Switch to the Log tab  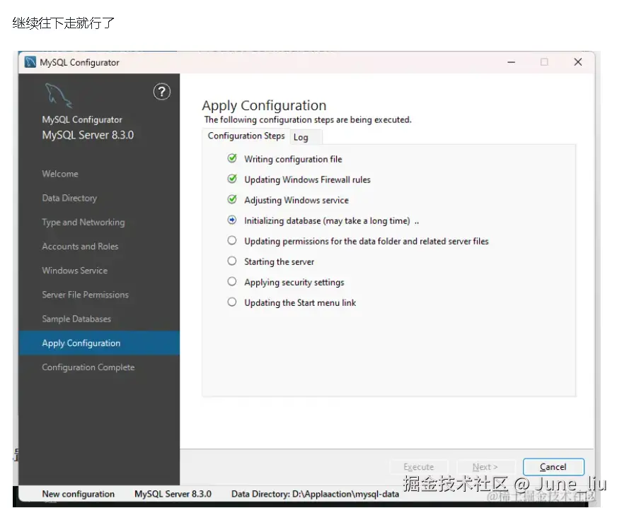306,137
